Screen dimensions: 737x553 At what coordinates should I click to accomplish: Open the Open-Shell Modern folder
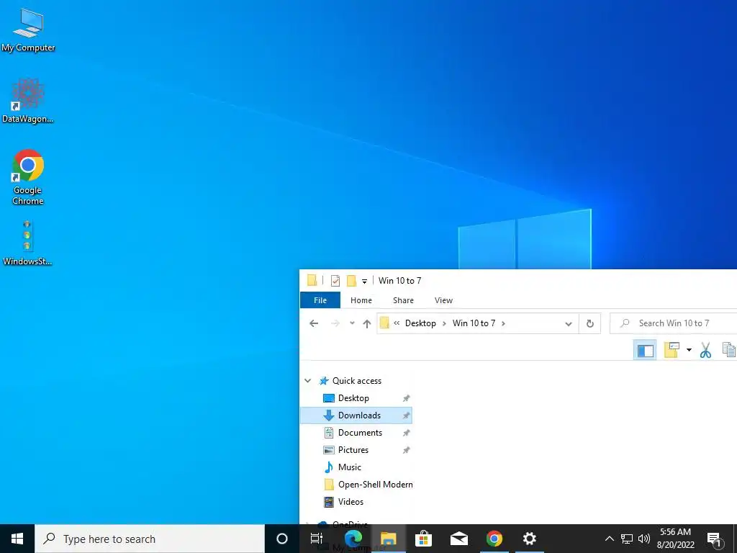point(375,485)
